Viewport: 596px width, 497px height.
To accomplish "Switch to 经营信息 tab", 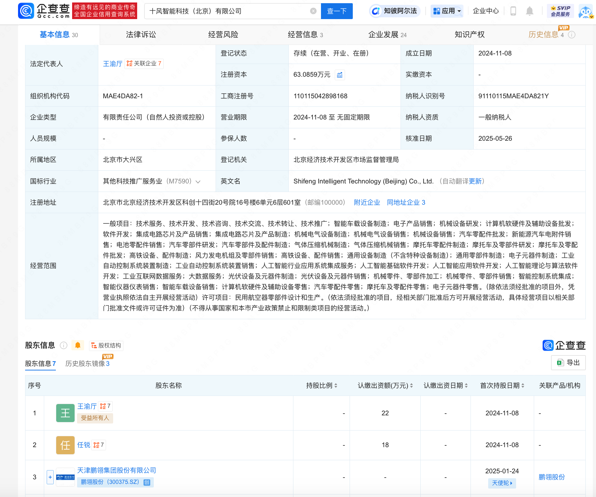I will 305,35.
